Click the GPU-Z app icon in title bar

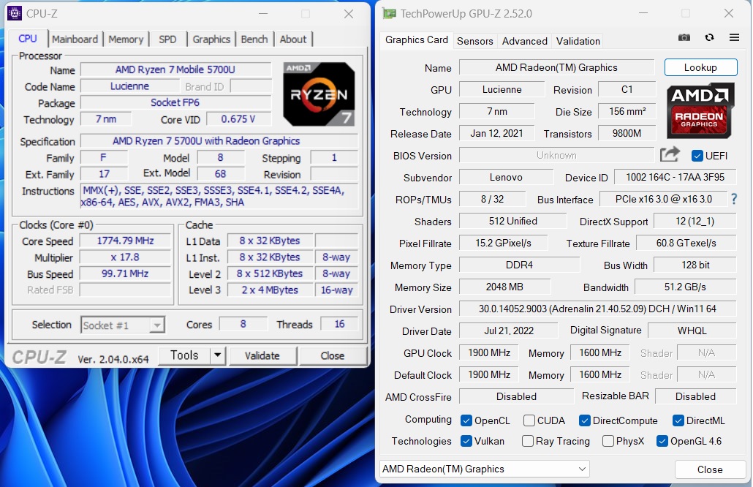pyautogui.click(x=389, y=13)
